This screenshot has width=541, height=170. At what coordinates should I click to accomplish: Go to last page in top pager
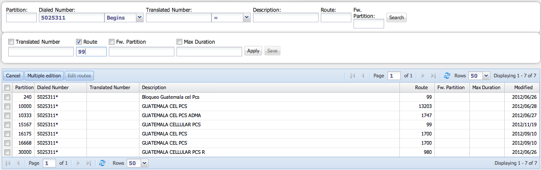[433, 76]
